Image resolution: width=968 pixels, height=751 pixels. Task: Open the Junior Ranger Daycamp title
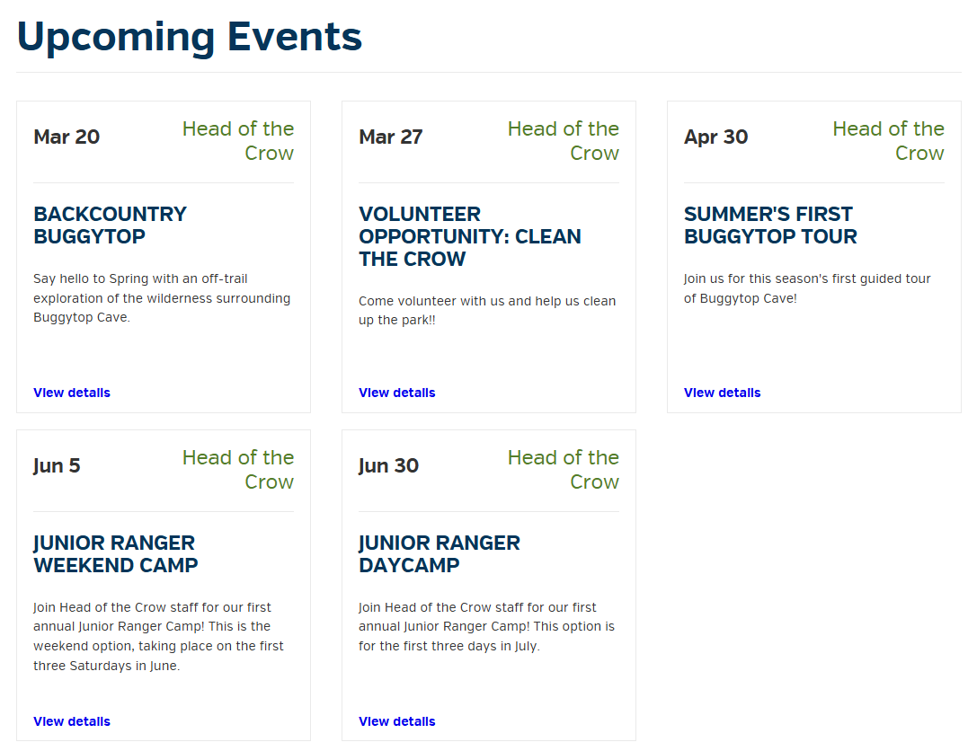pos(439,554)
